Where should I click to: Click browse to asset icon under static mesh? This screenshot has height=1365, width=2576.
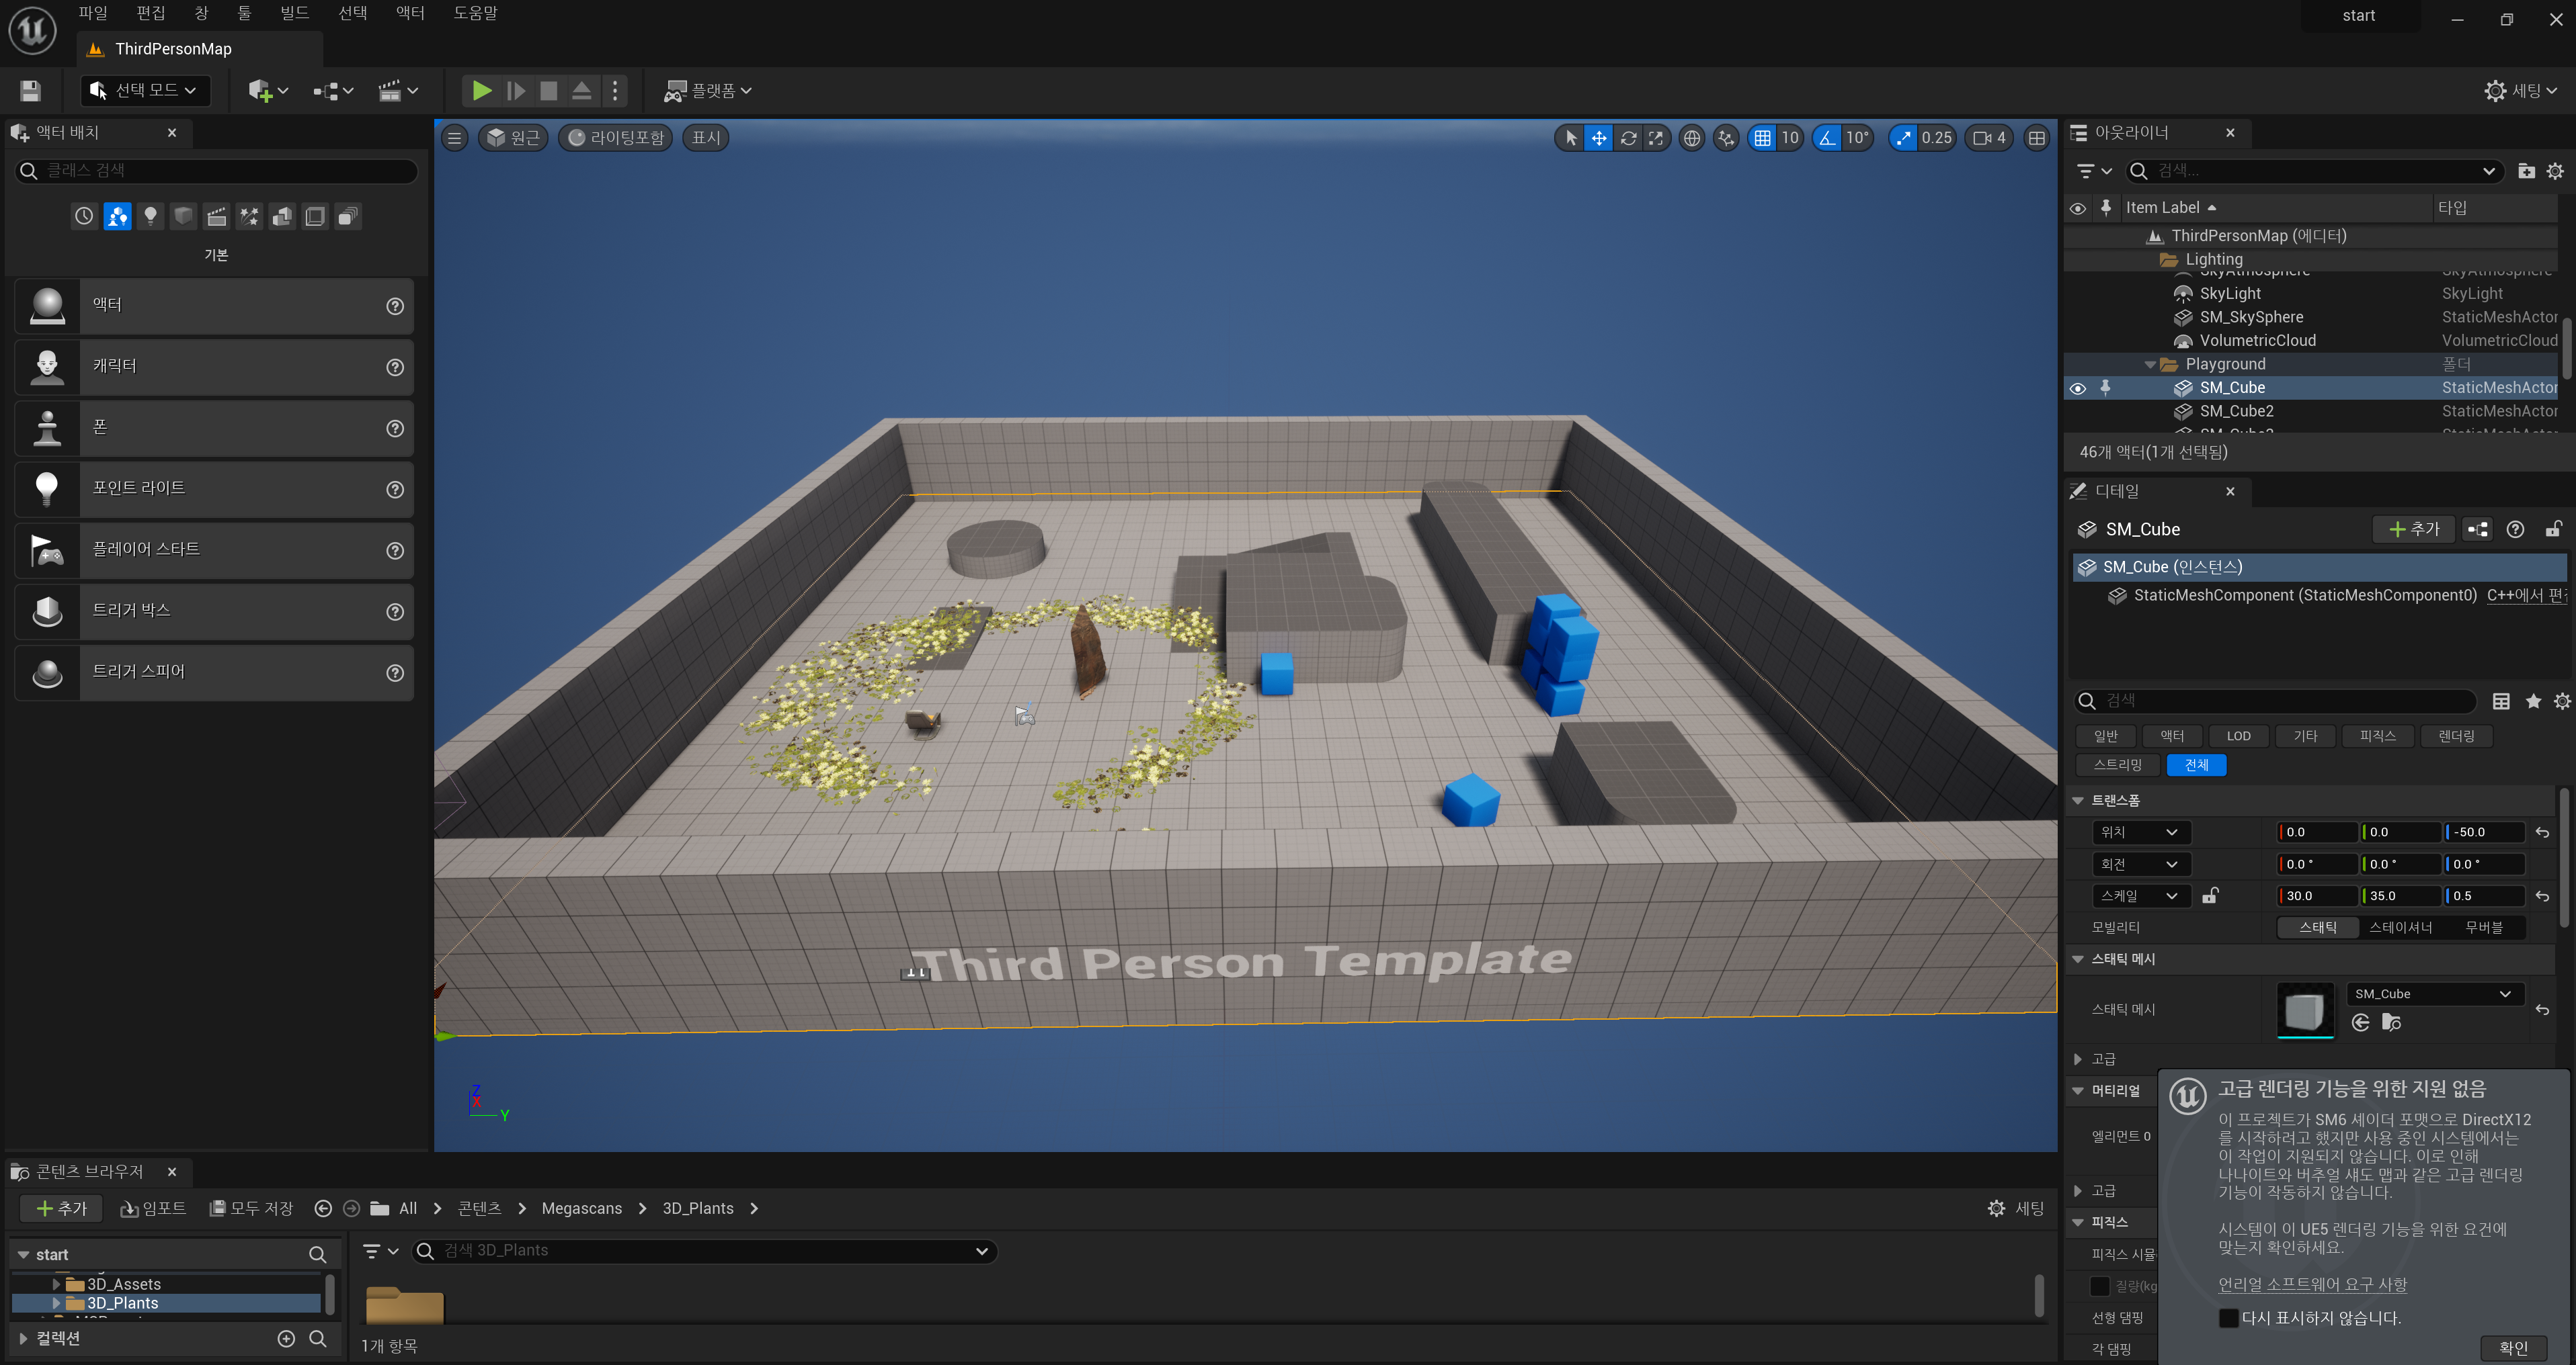2391,1022
